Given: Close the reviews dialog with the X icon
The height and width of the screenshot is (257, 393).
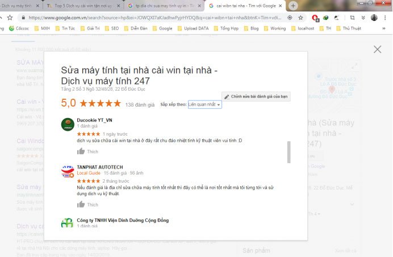Looking at the screenshot, I should pyautogui.click(x=377, y=49).
